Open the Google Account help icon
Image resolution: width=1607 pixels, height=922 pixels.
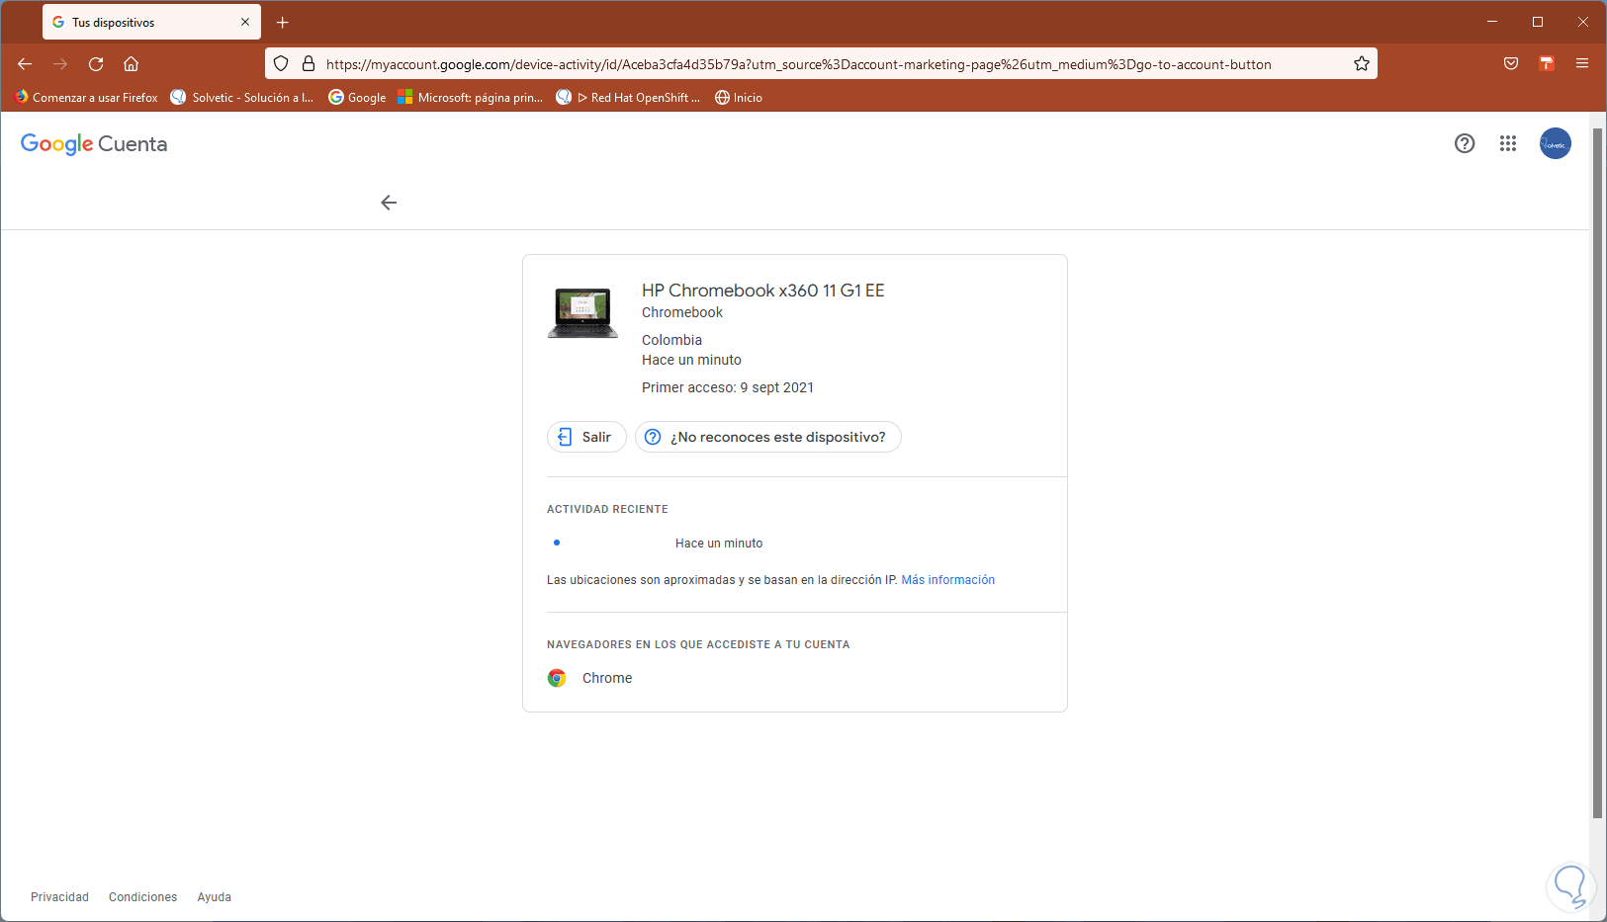tap(1465, 143)
